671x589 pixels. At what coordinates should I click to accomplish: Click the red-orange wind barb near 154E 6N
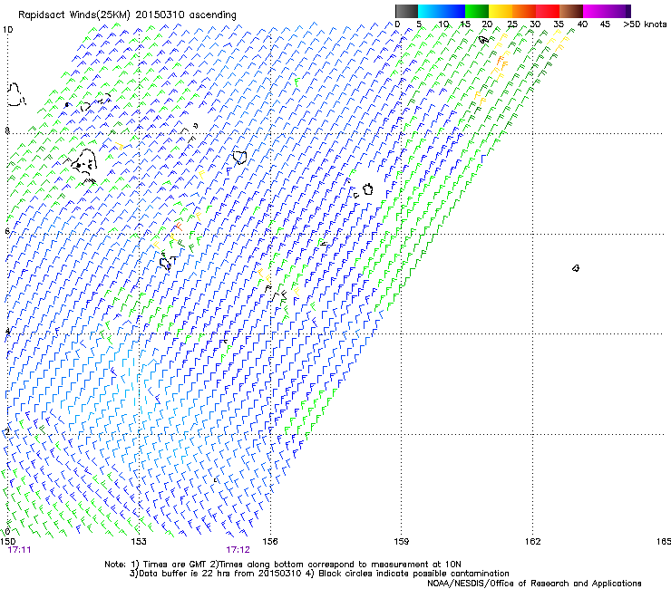[x=179, y=227]
